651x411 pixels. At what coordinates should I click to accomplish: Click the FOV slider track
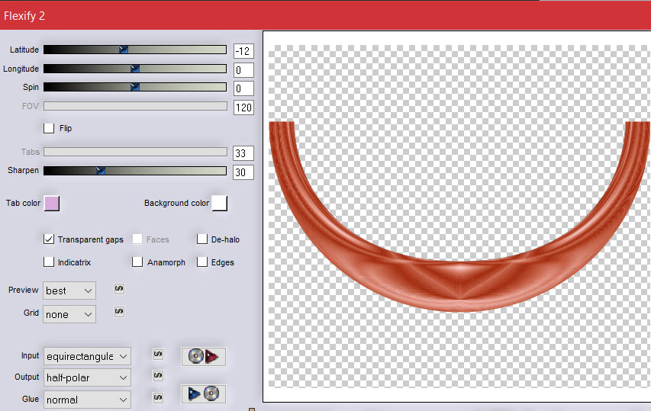[x=135, y=106]
